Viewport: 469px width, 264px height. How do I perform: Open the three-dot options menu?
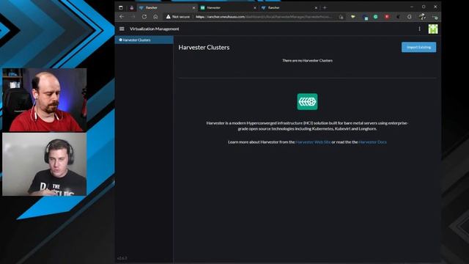pyautogui.click(x=419, y=29)
